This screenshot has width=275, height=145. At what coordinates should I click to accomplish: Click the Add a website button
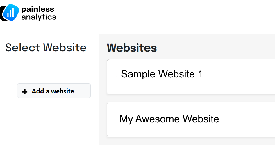pyautogui.click(x=54, y=90)
